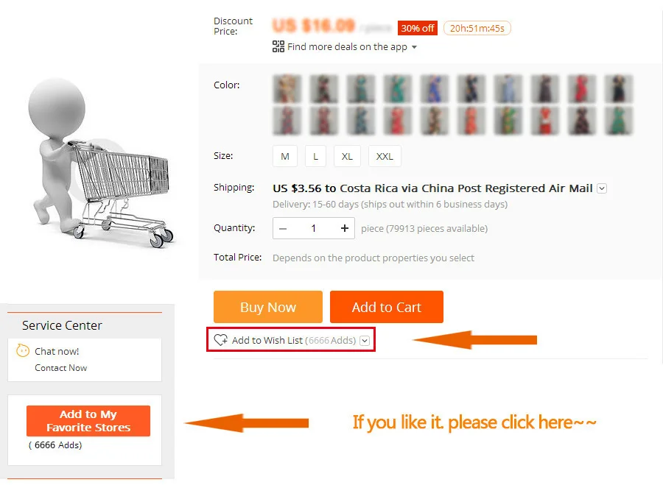663x485 pixels.
Task: Select the first color swatch in top row
Action: click(287, 89)
